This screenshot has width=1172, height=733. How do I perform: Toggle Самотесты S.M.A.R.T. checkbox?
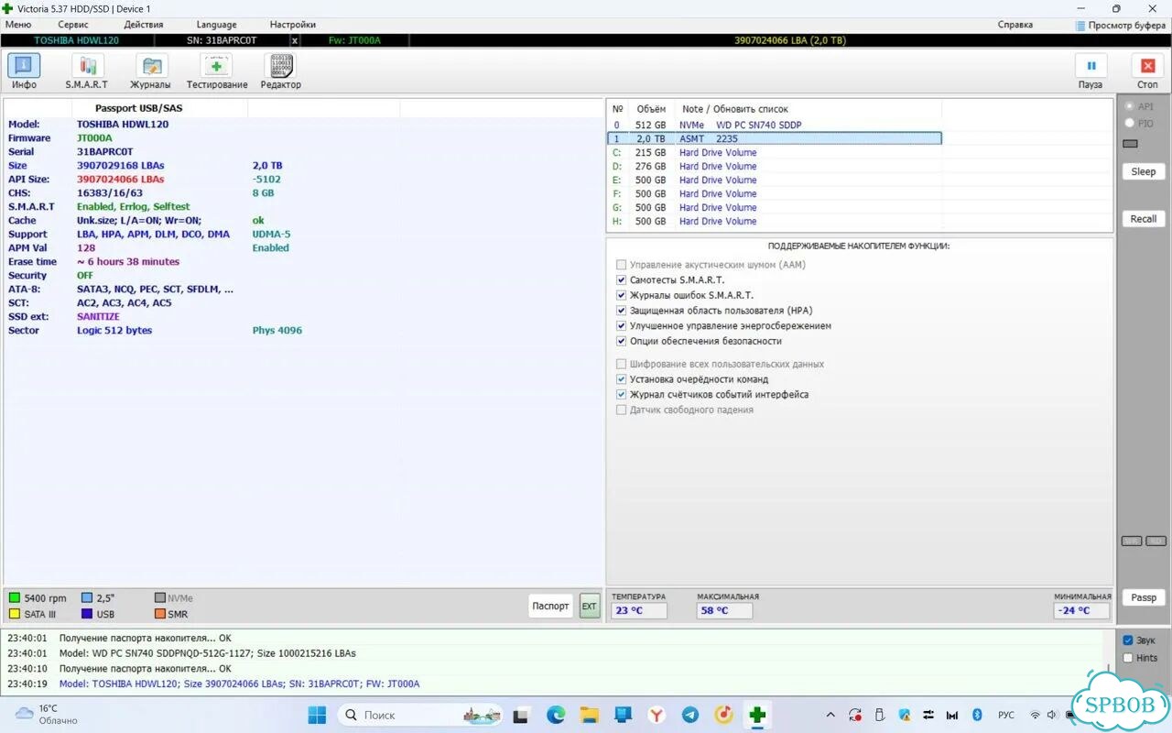coord(622,279)
